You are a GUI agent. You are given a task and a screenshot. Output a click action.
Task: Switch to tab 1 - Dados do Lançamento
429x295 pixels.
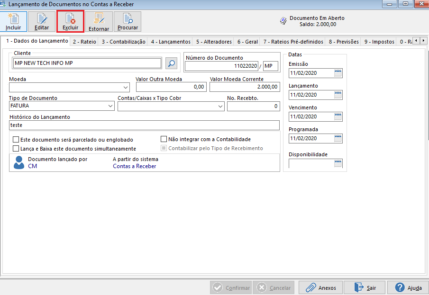tap(37, 41)
